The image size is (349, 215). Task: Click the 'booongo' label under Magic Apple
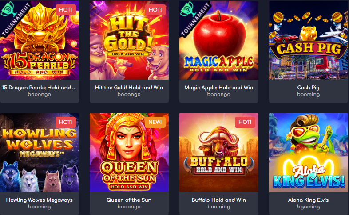point(219,94)
